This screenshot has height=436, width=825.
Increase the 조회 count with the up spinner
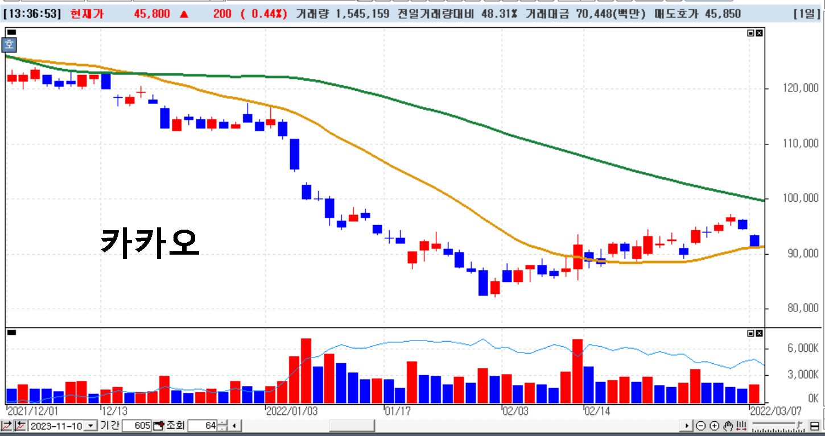pos(222,423)
